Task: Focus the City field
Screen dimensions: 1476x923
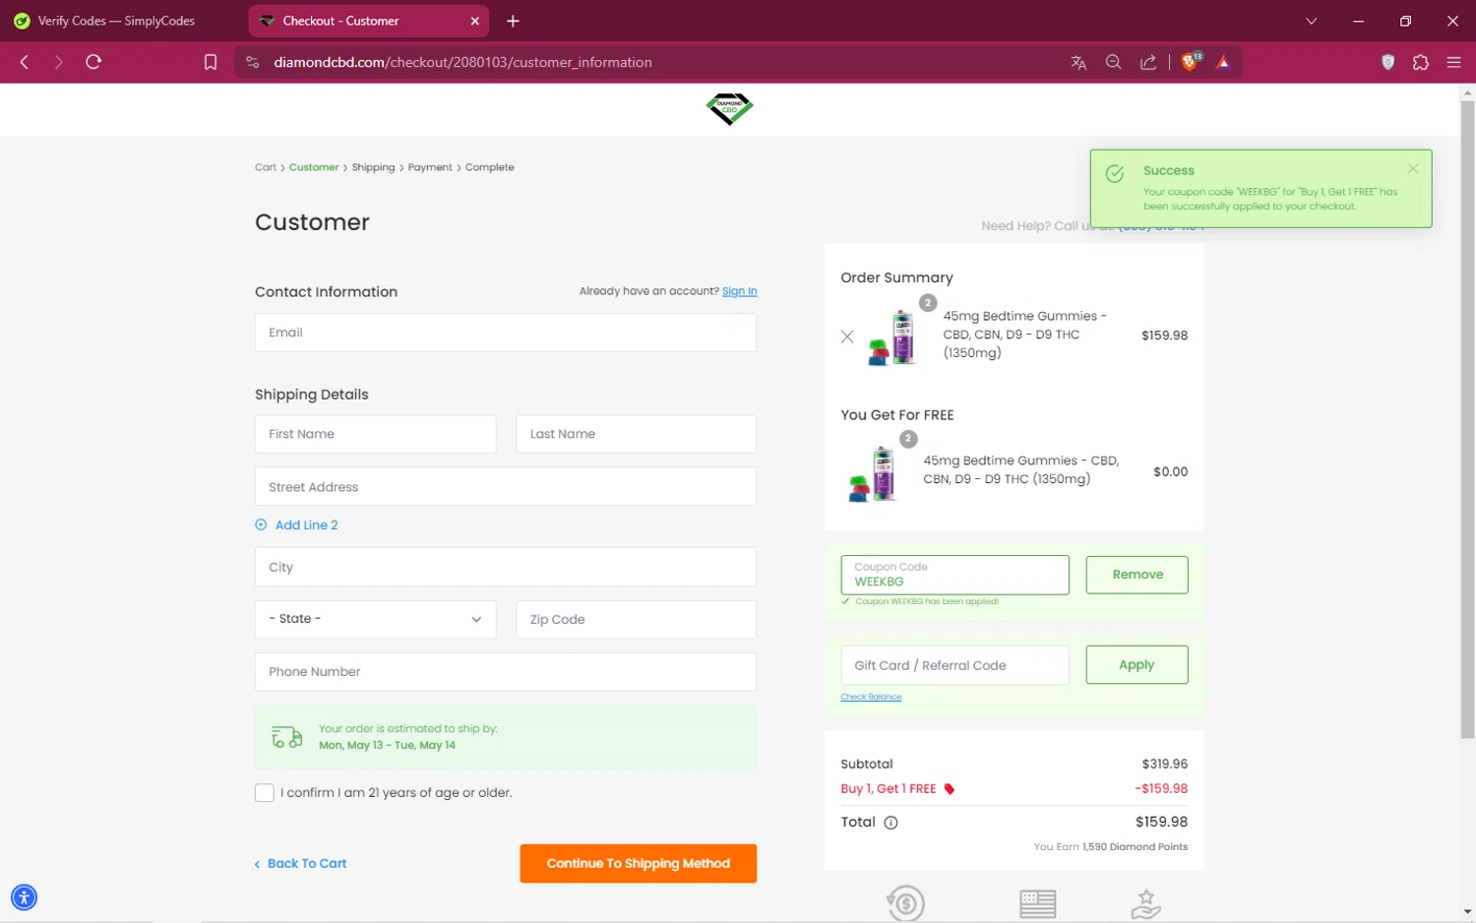Action: pos(506,567)
